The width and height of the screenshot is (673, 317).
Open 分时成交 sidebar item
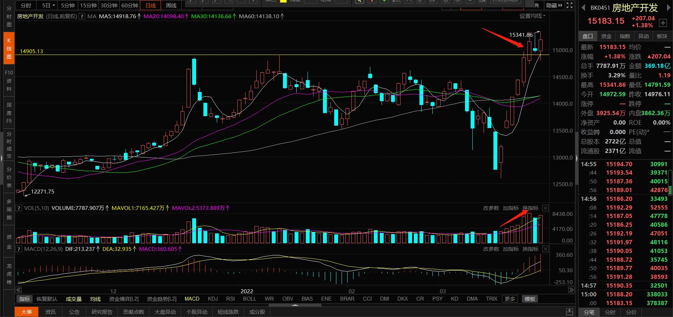pos(9,145)
